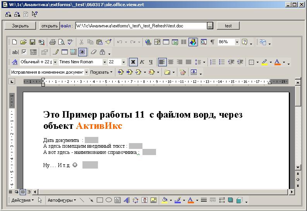Expand the 86% zoom dropdown
This screenshot has width=307, height=211.
pyautogui.click(x=237, y=42)
